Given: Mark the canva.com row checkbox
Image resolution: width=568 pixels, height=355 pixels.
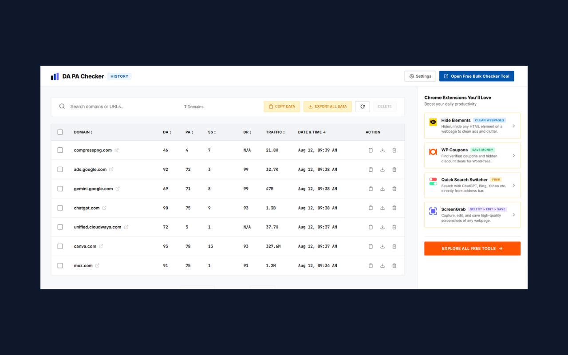Looking at the screenshot, I should (x=60, y=246).
